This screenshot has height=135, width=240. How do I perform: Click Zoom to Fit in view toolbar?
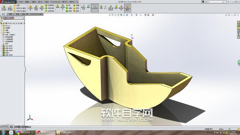point(112,15)
